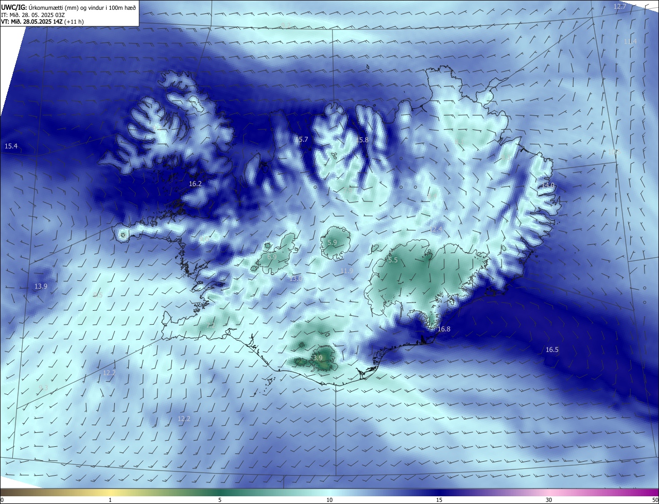The width and height of the screenshot is (659, 504).
Task: Click the 15.7 value label
Action: pyautogui.click(x=301, y=140)
